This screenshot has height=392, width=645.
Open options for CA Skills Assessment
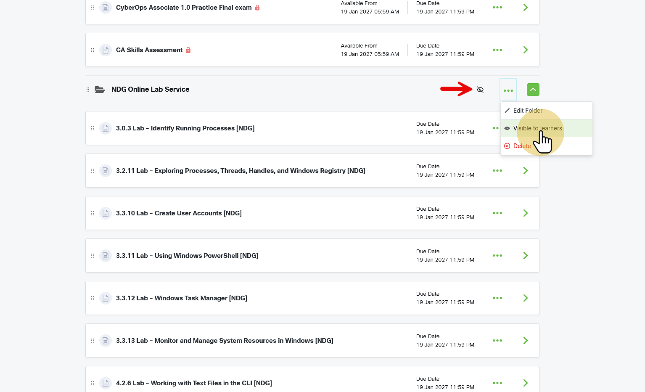[497, 50]
